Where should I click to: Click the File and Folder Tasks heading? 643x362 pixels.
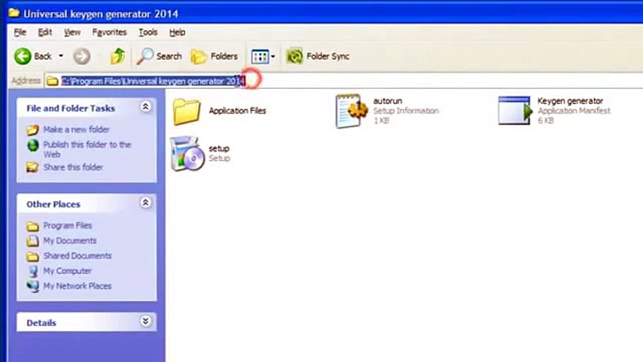[x=71, y=108]
